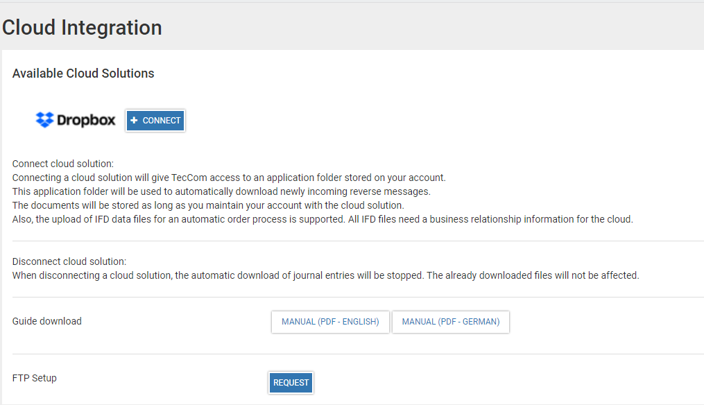
Task: Click the 'Disconnect cloud solution:' label
Action: pos(69,262)
